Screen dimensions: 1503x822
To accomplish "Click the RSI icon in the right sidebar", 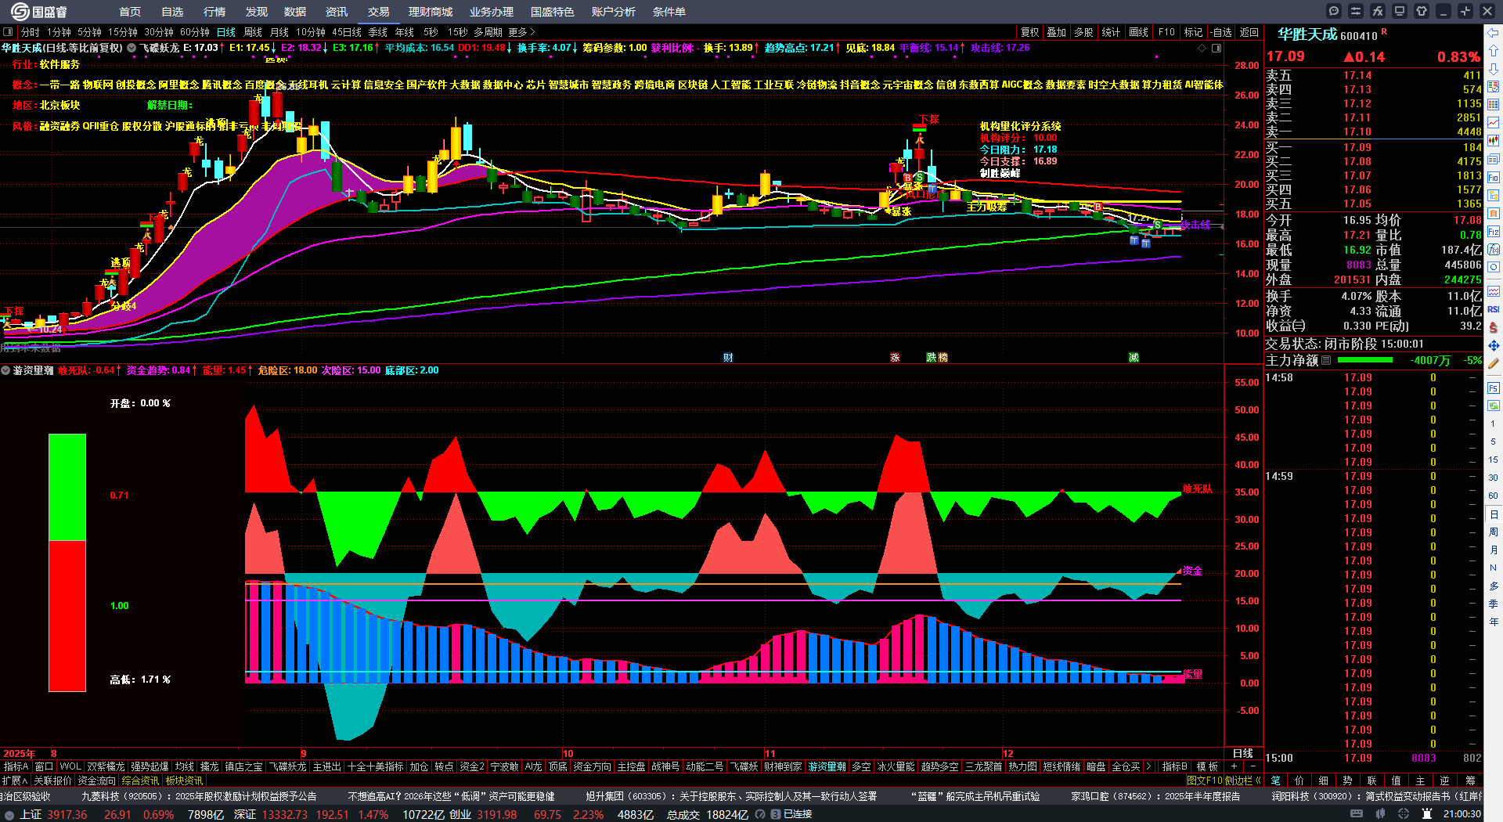I will click(x=1494, y=309).
